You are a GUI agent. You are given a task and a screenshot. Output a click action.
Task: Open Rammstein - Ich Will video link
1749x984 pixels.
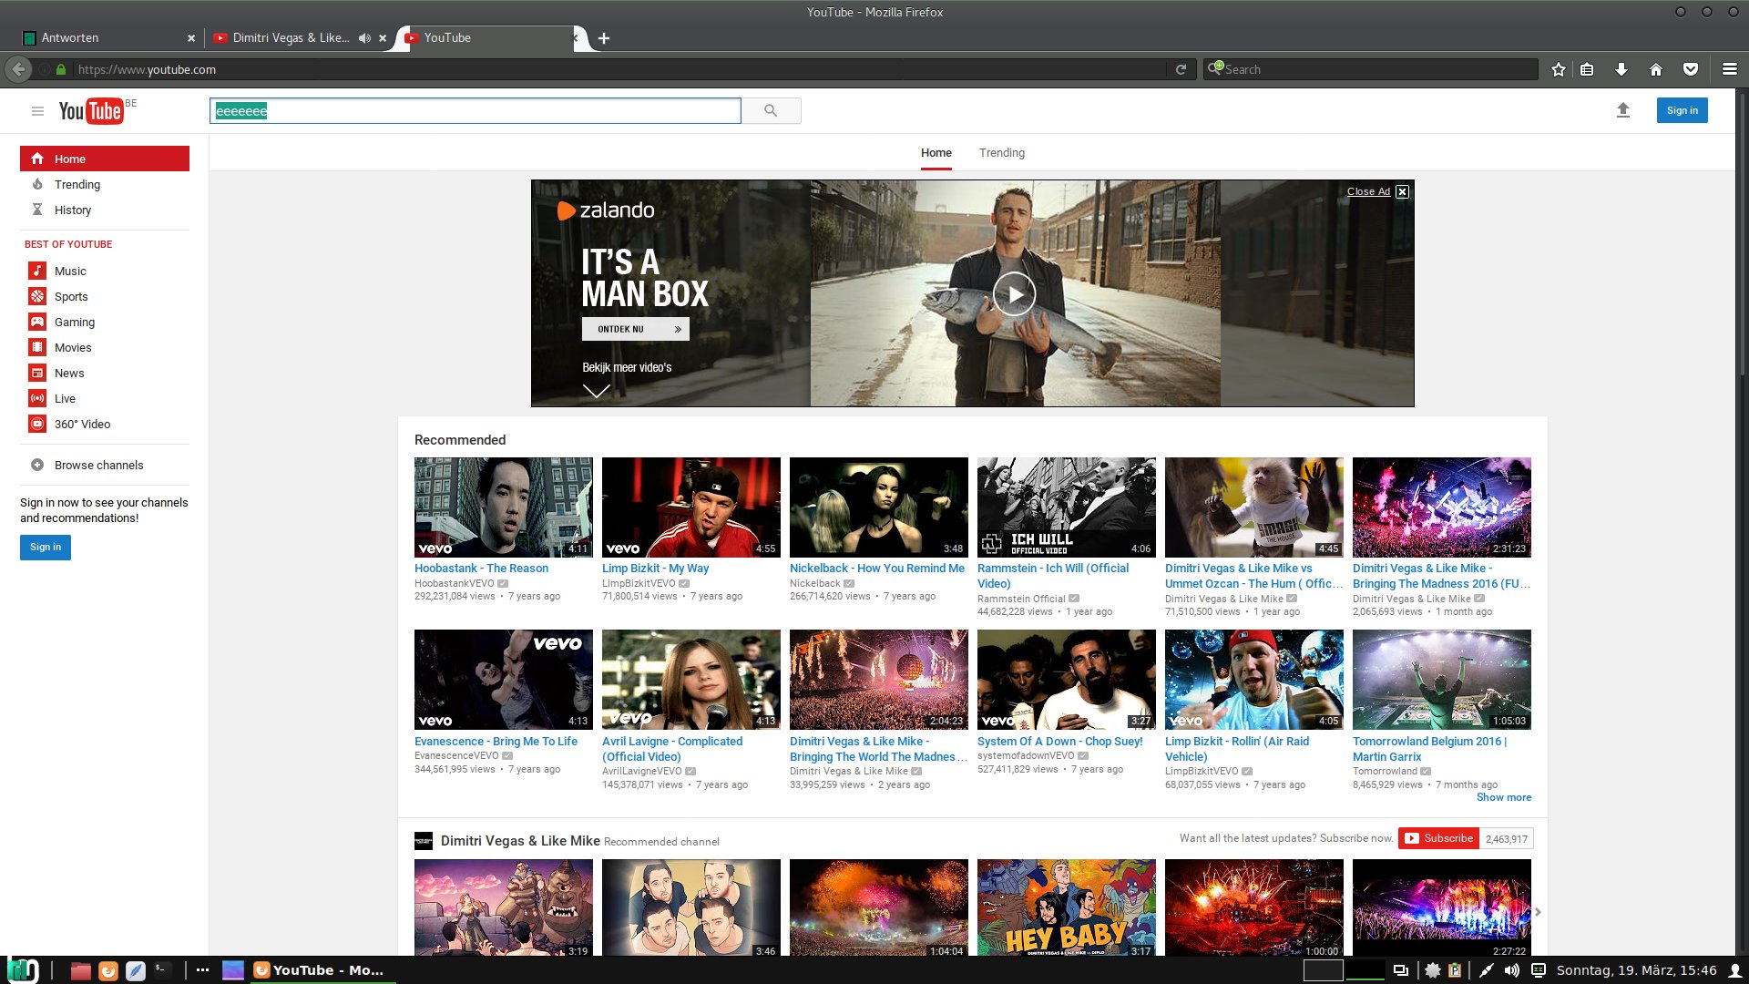point(1053,576)
